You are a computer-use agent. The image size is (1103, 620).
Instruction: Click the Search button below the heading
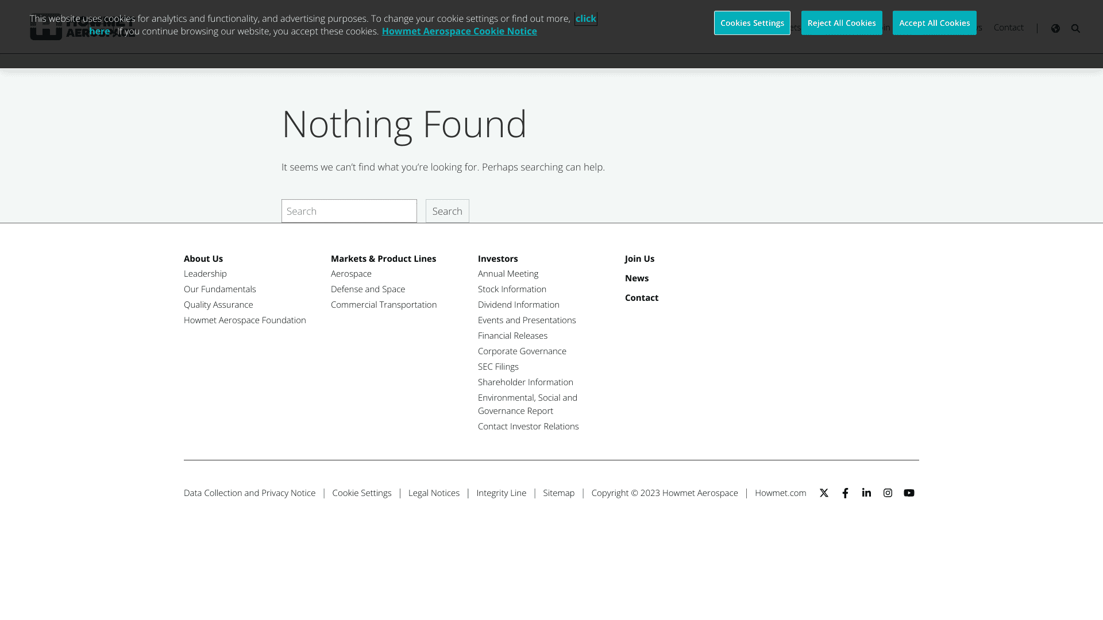coord(447,211)
